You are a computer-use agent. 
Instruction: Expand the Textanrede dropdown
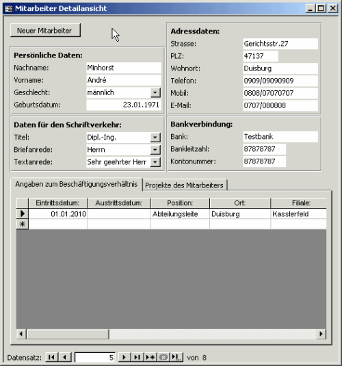pos(155,162)
